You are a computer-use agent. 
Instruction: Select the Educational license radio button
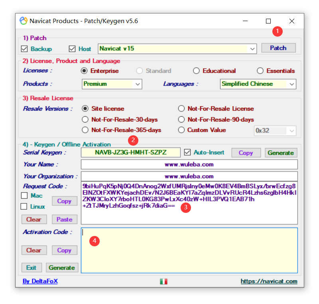[x=196, y=71]
